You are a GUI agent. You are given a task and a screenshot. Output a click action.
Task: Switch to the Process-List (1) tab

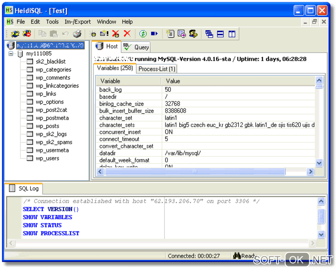(157, 69)
